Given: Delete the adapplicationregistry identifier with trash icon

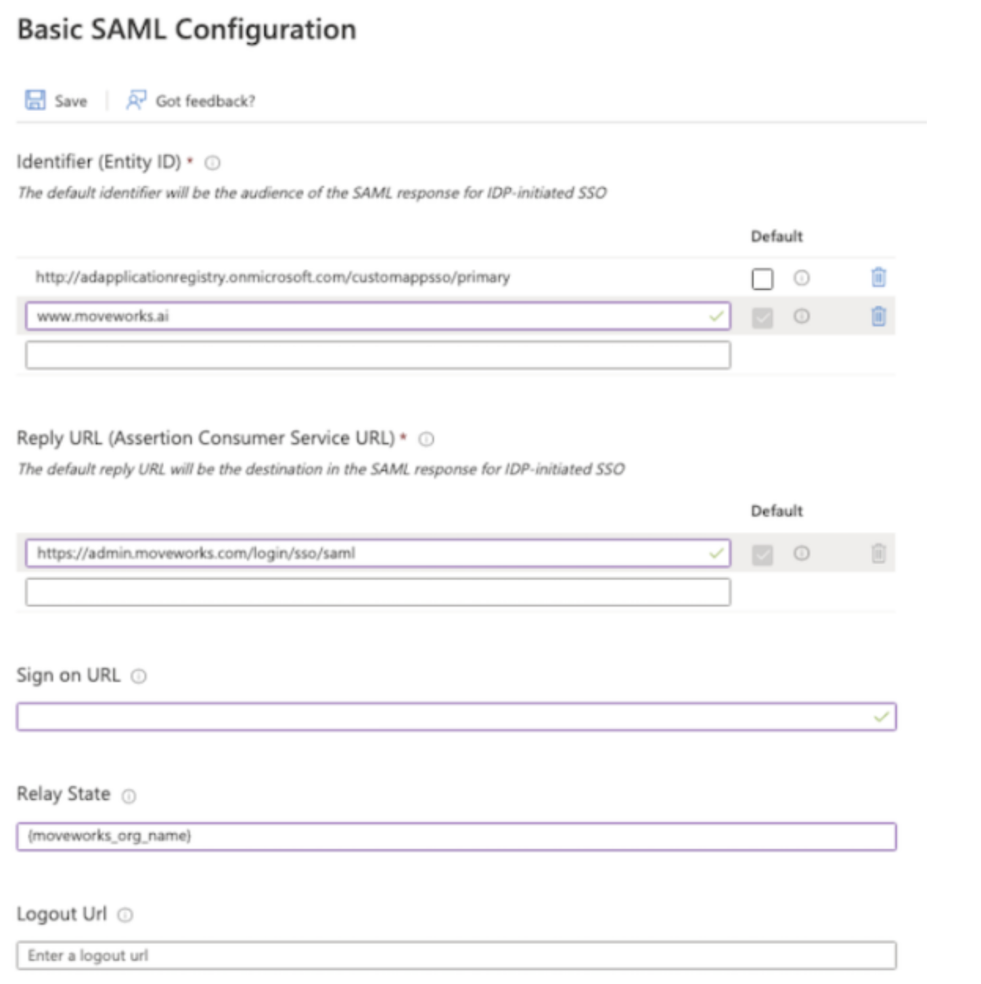Looking at the screenshot, I should (878, 277).
